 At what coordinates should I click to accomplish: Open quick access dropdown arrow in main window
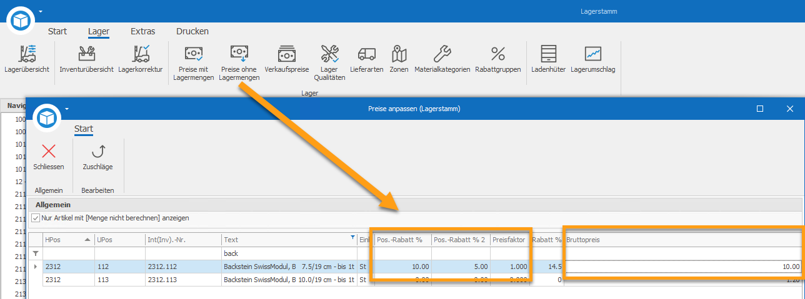41,11
